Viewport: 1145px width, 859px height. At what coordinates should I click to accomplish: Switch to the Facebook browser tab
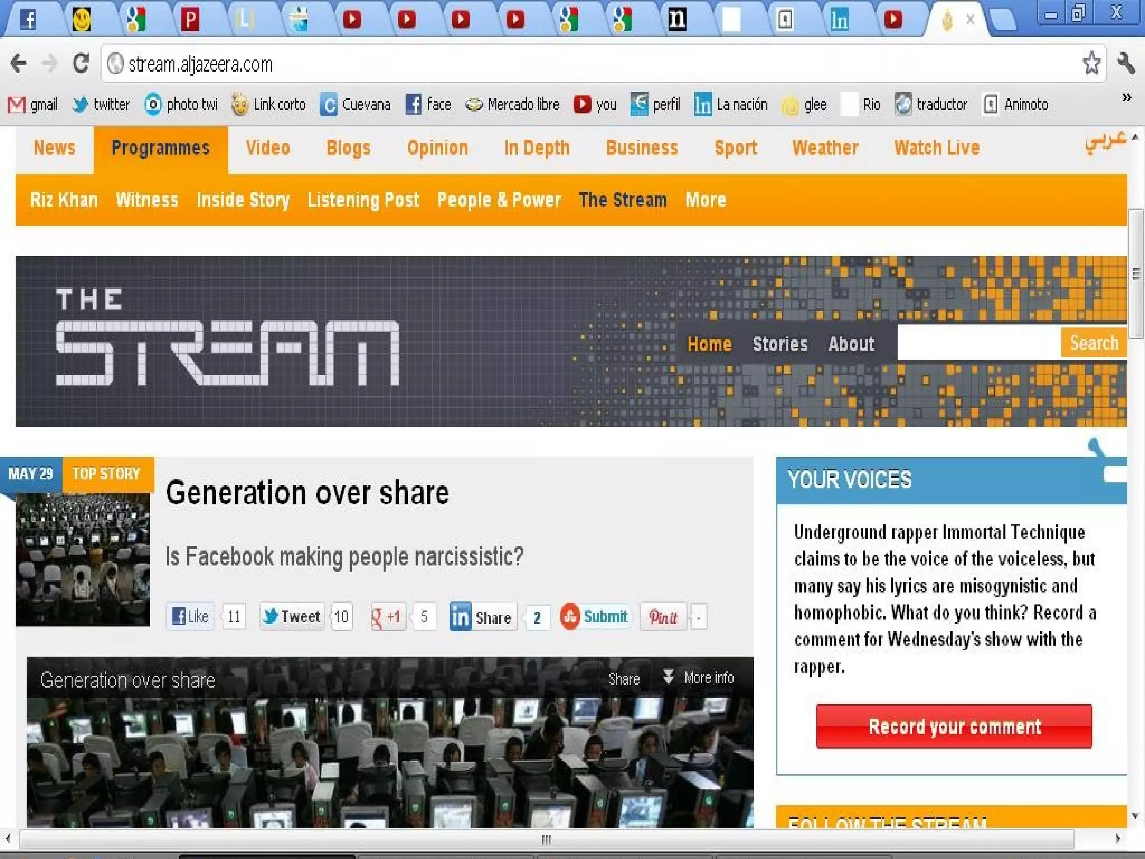coord(28,19)
